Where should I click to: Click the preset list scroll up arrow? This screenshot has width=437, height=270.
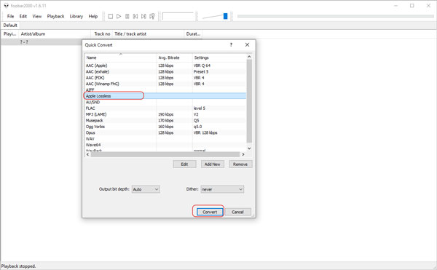coord(249,57)
